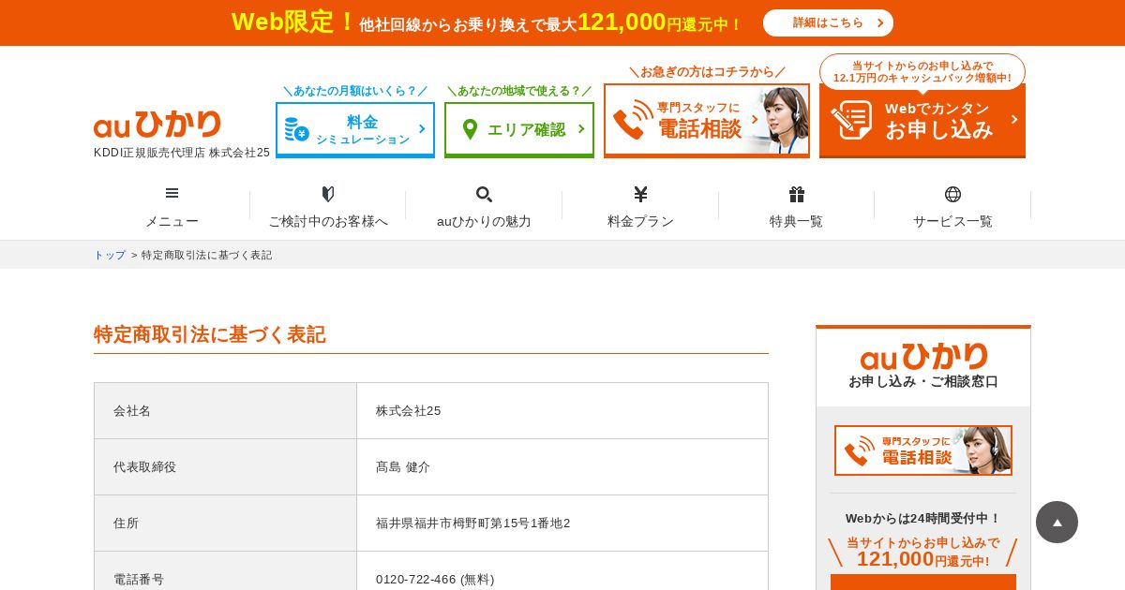Click the 詳細はこちら button in top banner

(x=828, y=22)
